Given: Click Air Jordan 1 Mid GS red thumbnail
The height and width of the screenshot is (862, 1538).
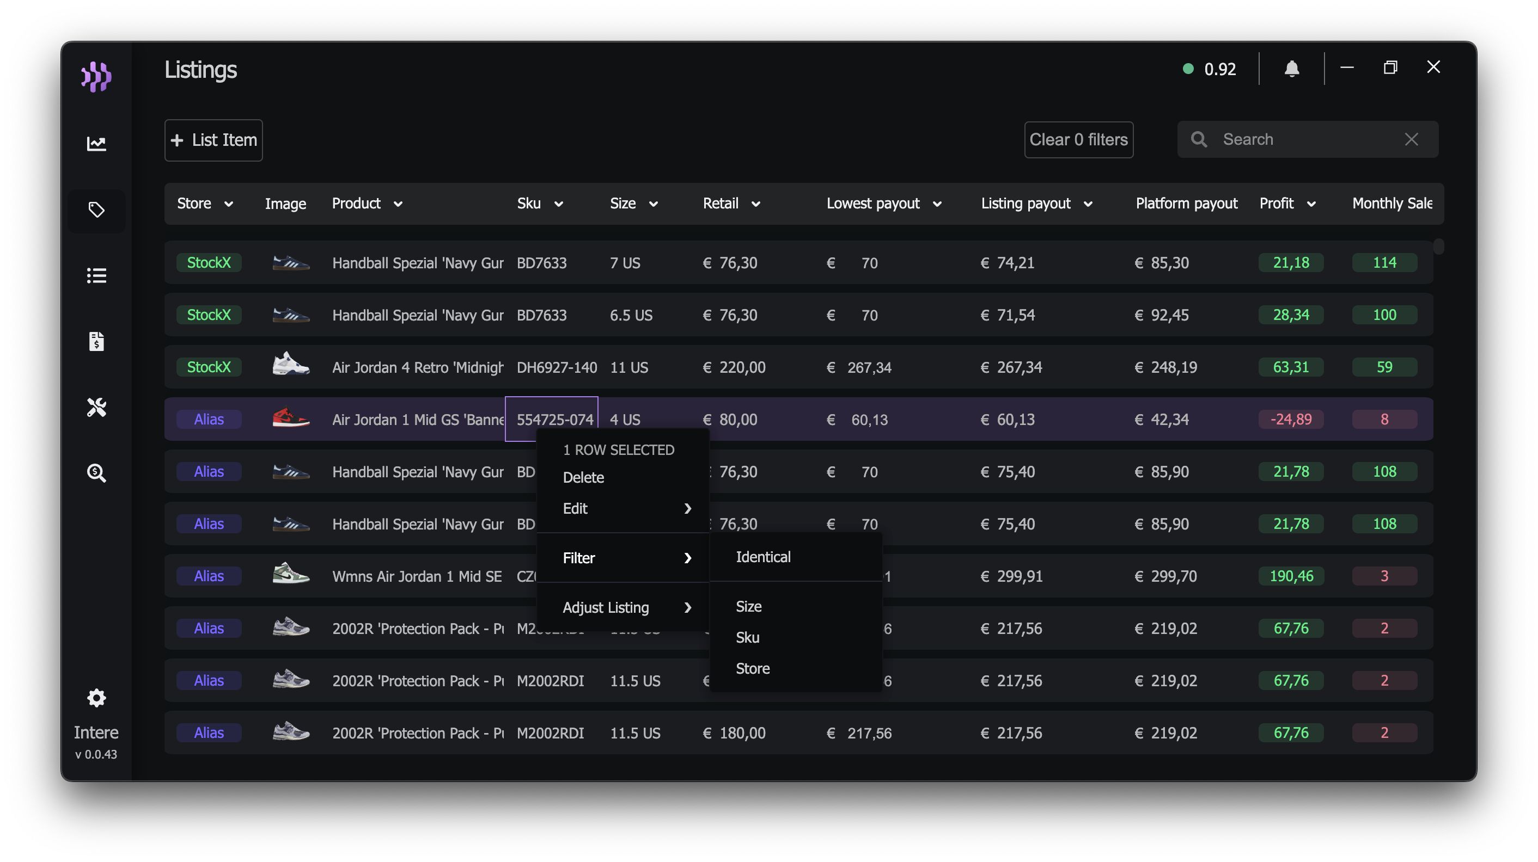Looking at the screenshot, I should pos(291,417).
